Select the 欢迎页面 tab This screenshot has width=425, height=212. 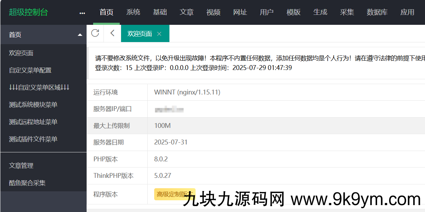140,34
